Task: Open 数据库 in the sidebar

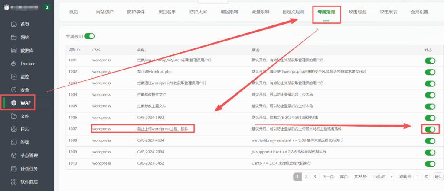Action: [x=27, y=51]
